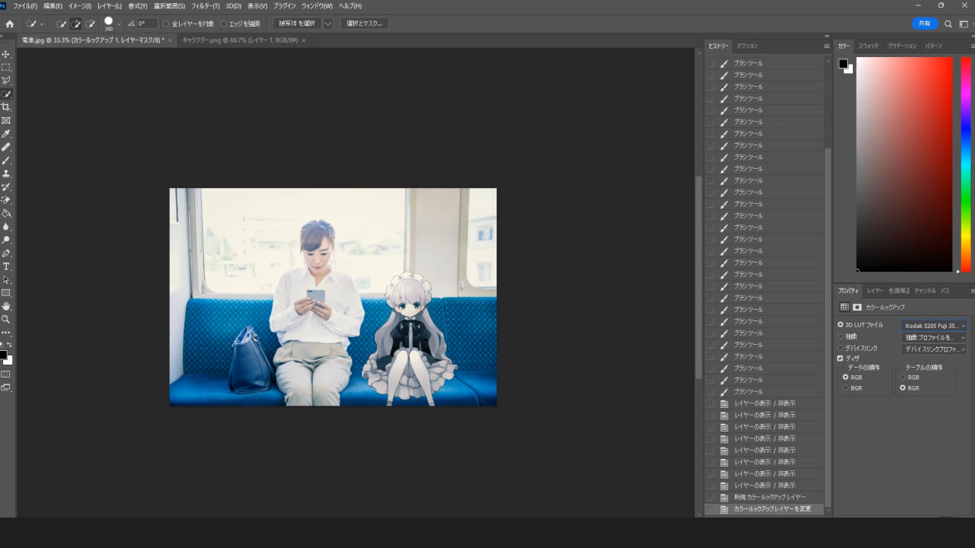
Task: Select BGR under データの順序
Action: [x=846, y=388]
